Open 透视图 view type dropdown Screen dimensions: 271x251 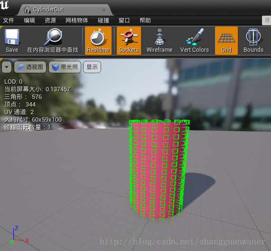click(30, 67)
